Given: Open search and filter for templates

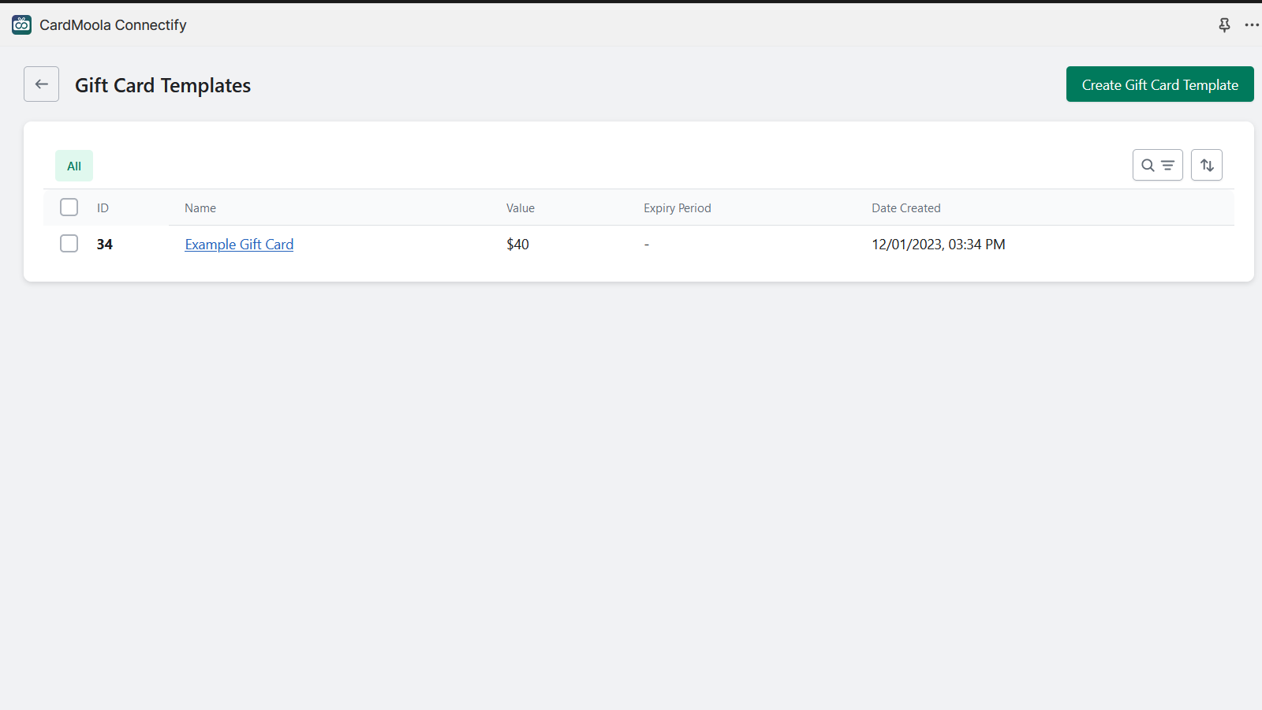Looking at the screenshot, I should (x=1158, y=165).
